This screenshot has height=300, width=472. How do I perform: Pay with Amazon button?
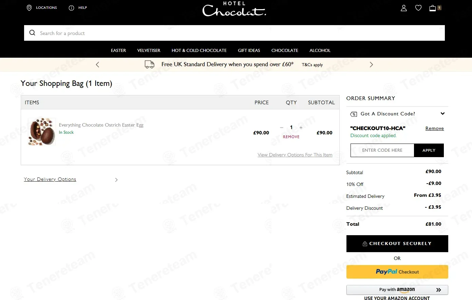click(397, 290)
